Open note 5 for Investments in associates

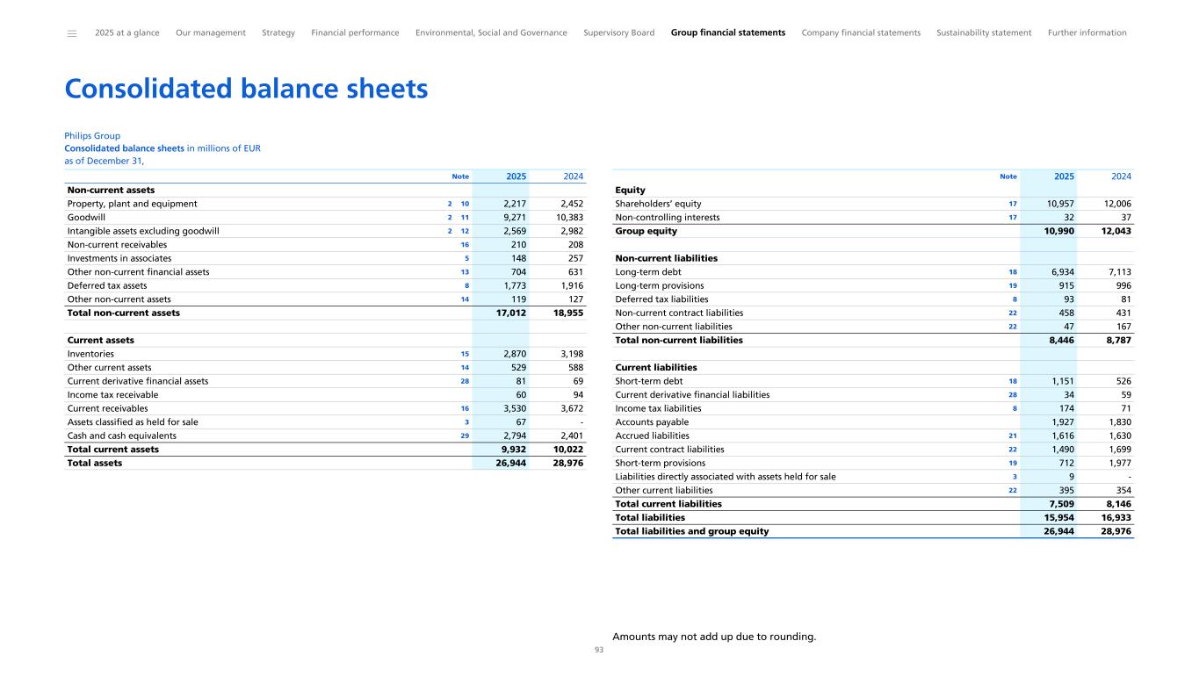point(466,259)
